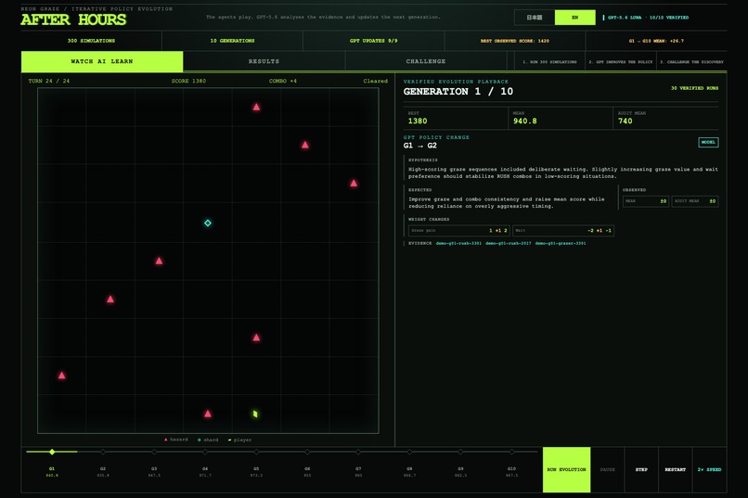
Task: Click the RESTART button
Action: tap(675, 469)
